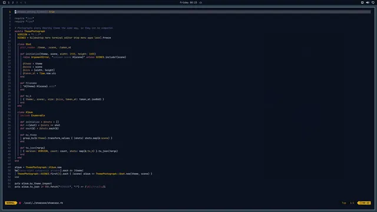Open the Friday 00:23 clock in top bar
Image resolution: width=377 pixels, height=212 pixels.
point(188,2)
